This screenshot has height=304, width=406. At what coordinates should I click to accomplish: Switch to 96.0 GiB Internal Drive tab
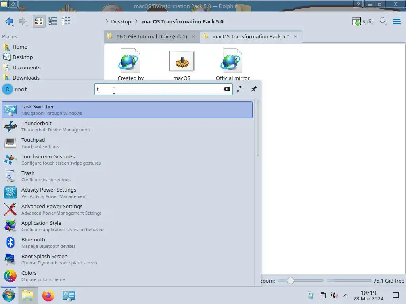[x=152, y=36]
